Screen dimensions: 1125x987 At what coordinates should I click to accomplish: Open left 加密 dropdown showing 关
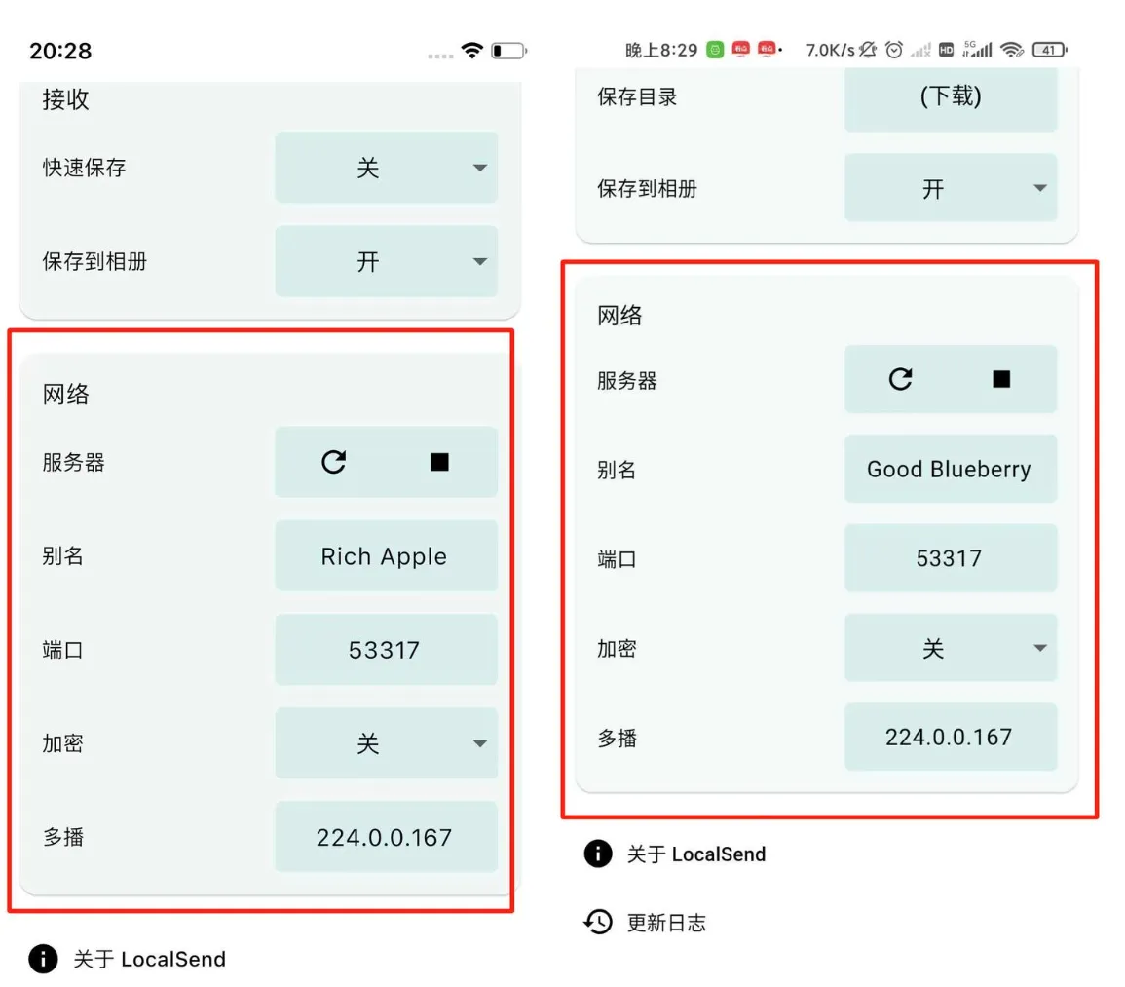coord(386,743)
